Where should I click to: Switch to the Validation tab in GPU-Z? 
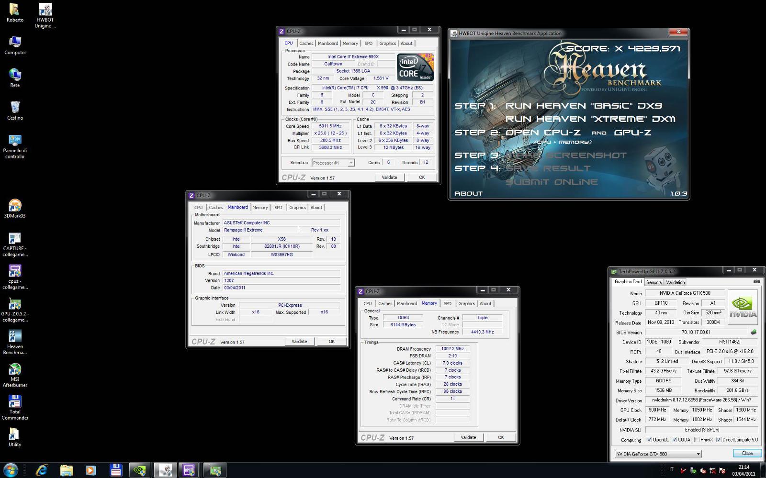(x=675, y=282)
